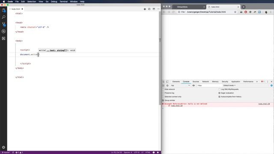Screen dimensions: 274x154
Task: Open a new Chrome tab
Action: coord(244,7)
